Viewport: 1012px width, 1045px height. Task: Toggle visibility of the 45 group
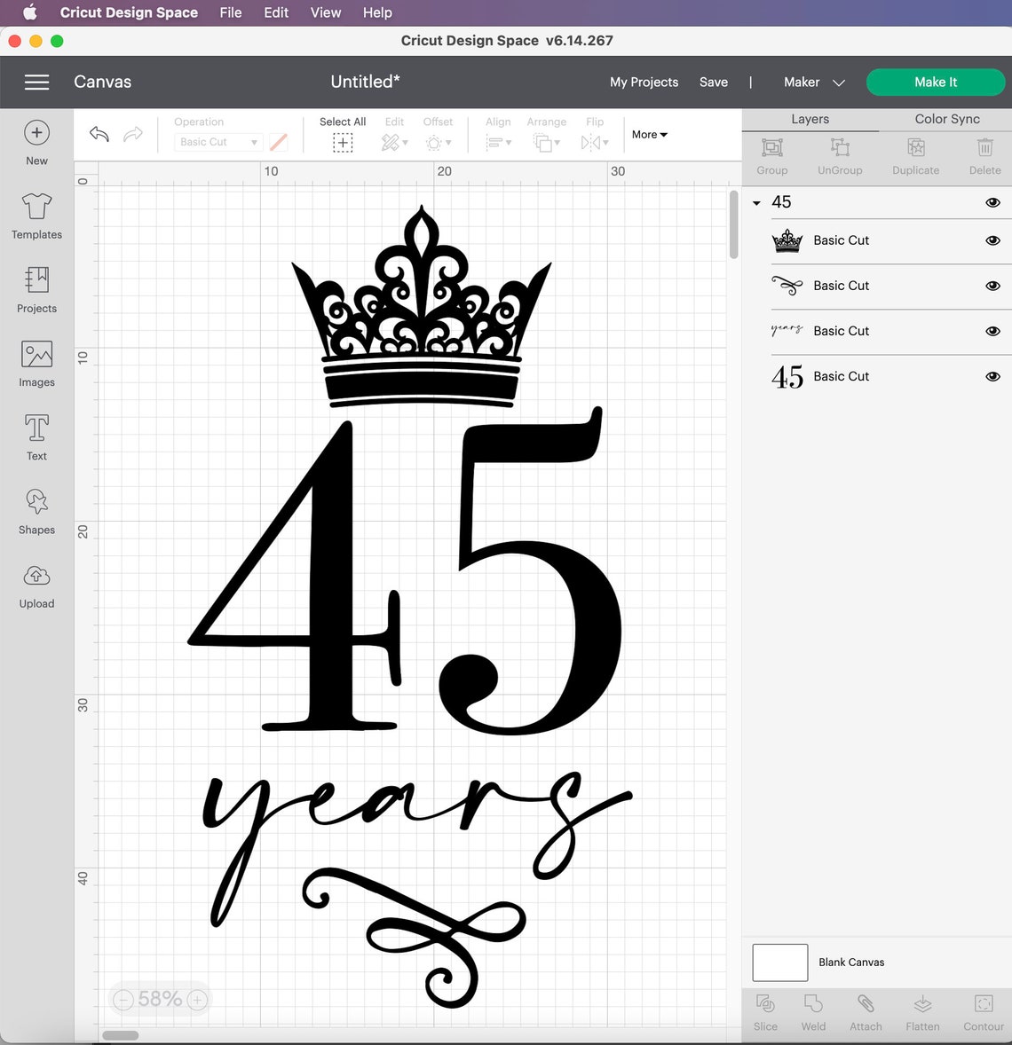[x=993, y=202]
